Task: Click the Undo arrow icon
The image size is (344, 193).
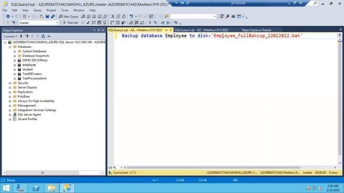Action: point(131,17)
